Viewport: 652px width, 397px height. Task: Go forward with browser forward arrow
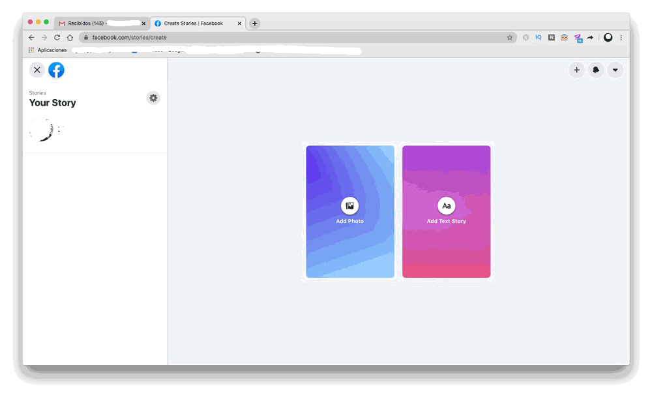44,37
